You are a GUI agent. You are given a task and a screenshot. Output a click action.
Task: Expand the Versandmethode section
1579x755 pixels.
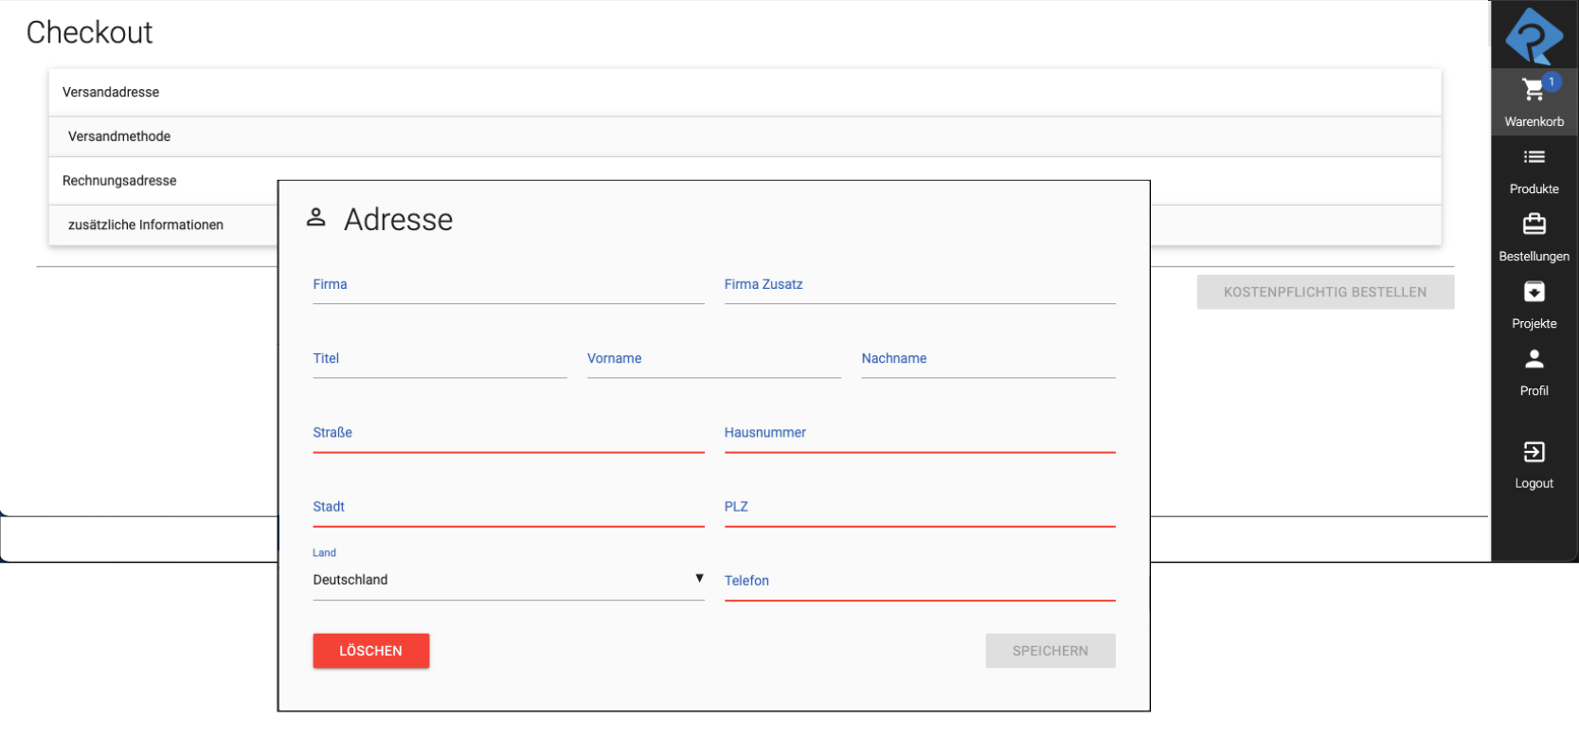coord(119,136)
